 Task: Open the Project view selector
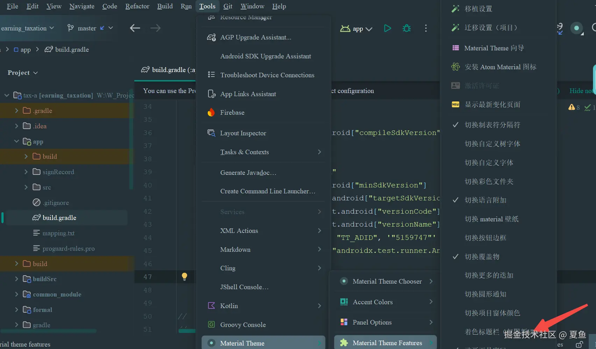coord(22,73)
